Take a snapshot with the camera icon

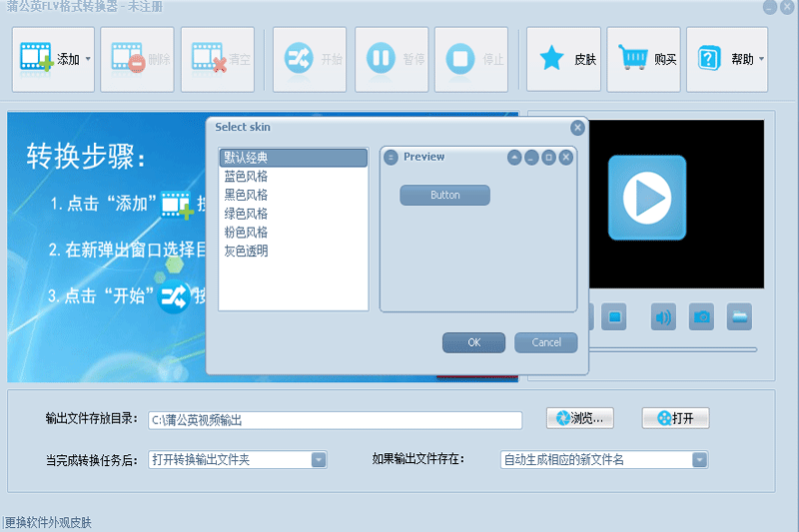point(702,317)
